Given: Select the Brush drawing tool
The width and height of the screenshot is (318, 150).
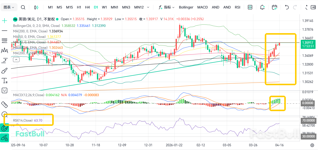Looking at the screenshot, I should pyautogui.click(x=4, y=71).
